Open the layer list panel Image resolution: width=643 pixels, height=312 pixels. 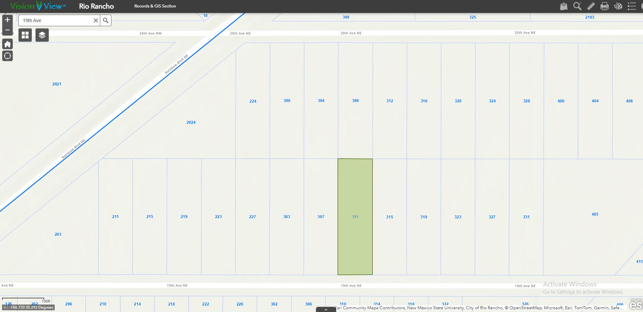coord(42,35)
